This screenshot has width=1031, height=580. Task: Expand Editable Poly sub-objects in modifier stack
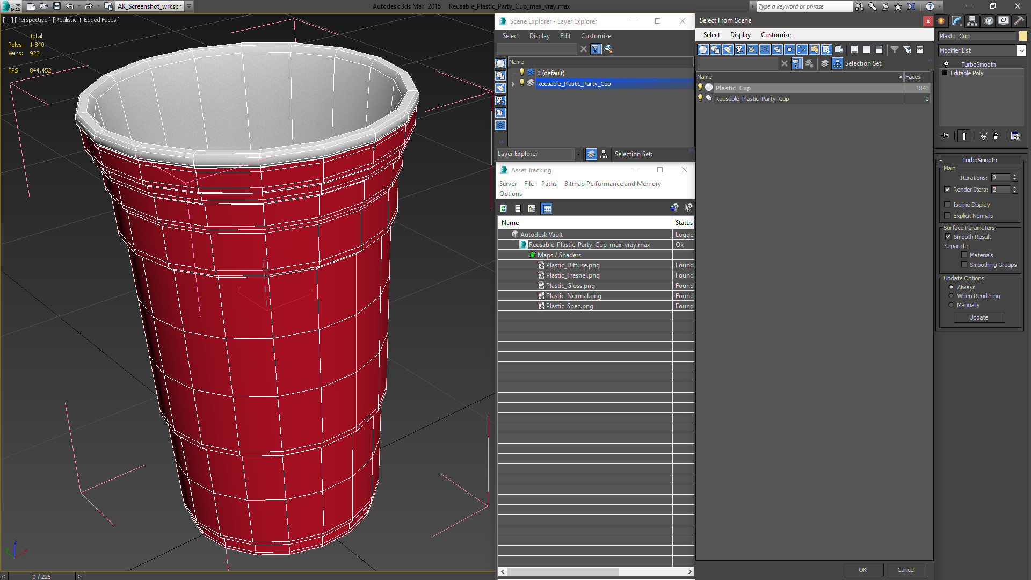point(945,73)
